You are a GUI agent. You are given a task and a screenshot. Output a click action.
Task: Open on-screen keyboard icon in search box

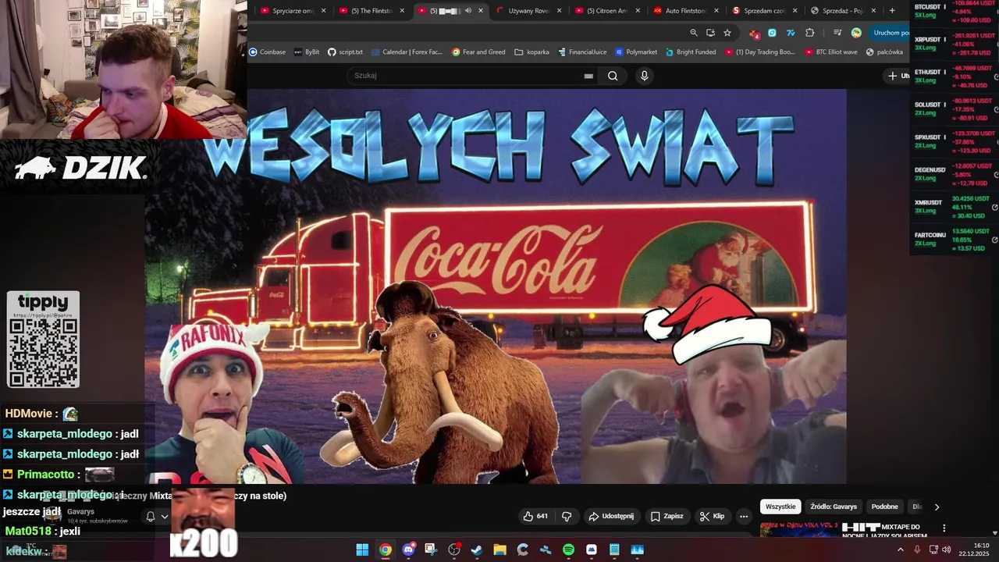tap(588, 76)
